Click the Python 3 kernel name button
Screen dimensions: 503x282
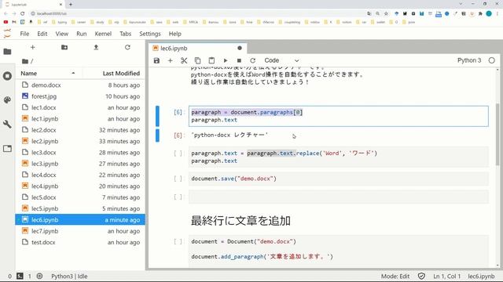(469, 60)
